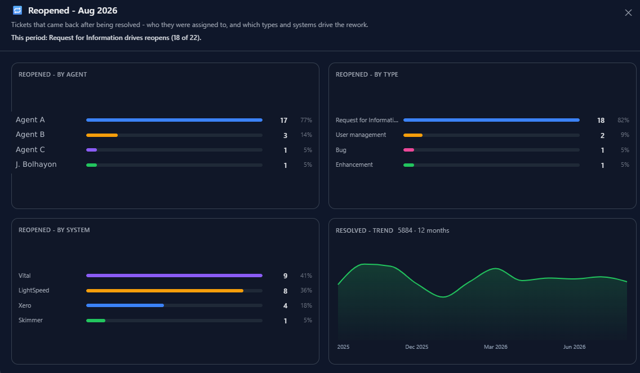Image resolution: width=640 pixels, height=373 pixels.
Task: Click the Request for Informati... type label
Action: click(367, 120)
